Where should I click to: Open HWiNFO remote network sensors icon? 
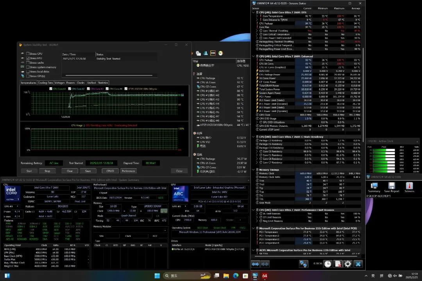303,264
